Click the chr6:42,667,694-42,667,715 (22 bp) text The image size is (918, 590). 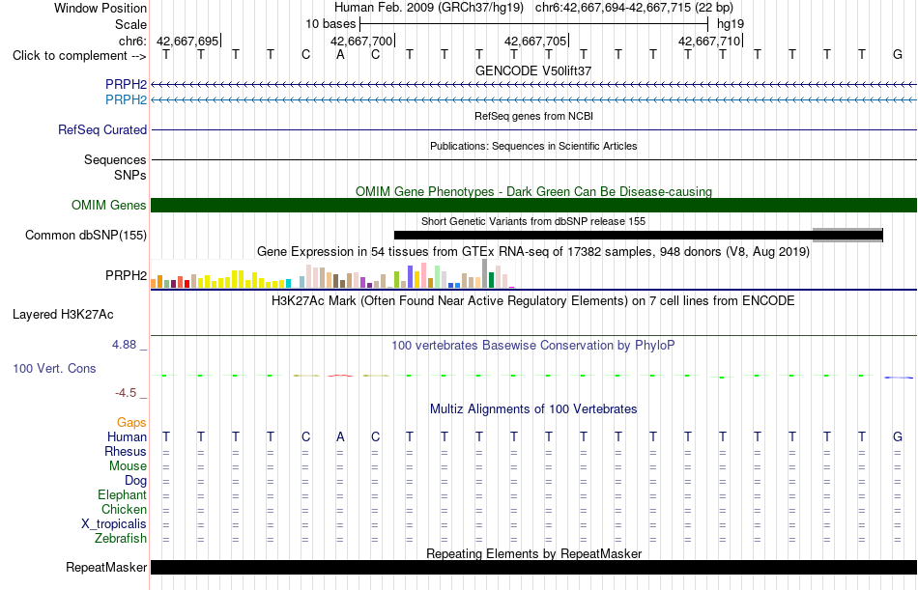pos(634,8)
